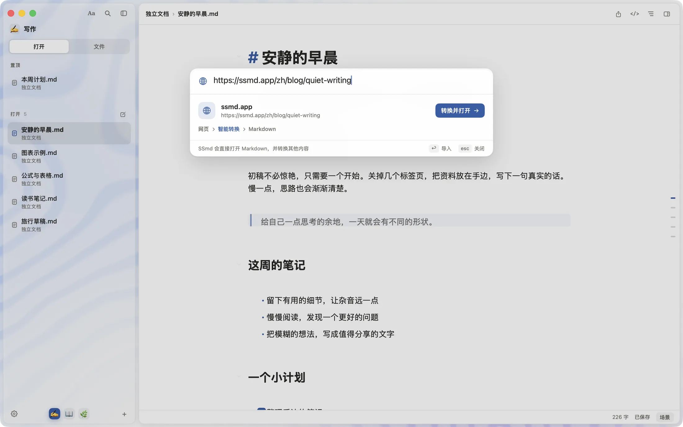
Task: Click the esc 关闭 key hint
Action: click(x=471, y=148)
